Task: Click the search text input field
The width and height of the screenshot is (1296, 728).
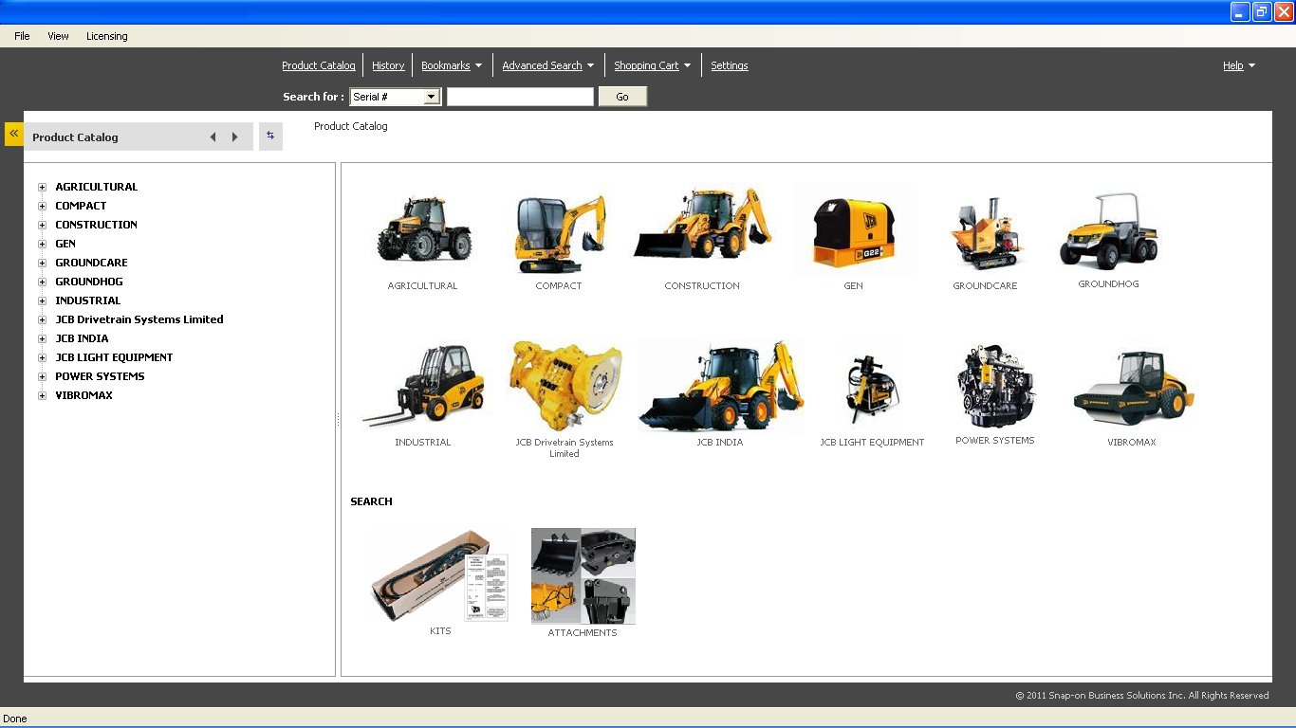Action: pos(520,97)
